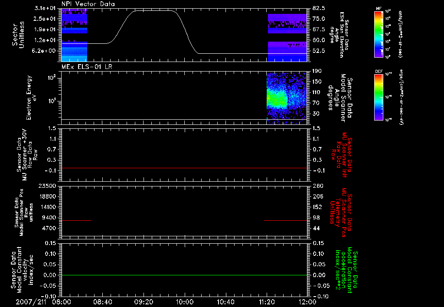Click the "110" scanner angle tick value
This screenshot has width=444, height=307.
click(x=317, y=92)
